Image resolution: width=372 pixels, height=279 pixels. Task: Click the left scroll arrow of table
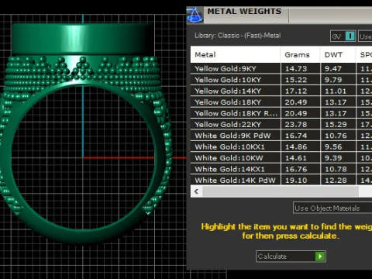pyautogui.click(x=197, y=191)
